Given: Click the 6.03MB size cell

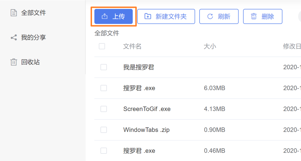Looking at the screenshot, I should [214, 88].
